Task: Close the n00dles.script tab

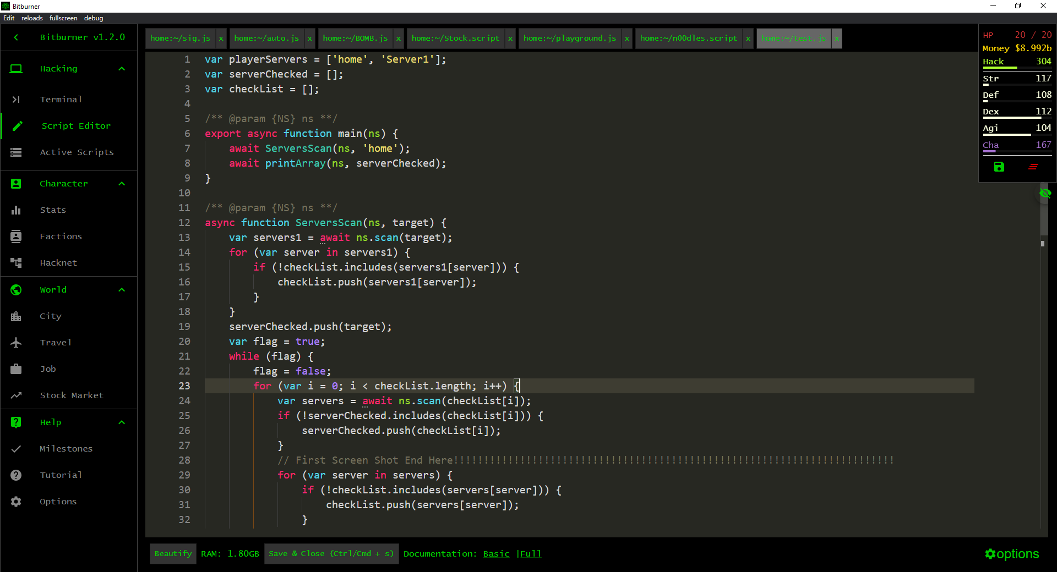Action: (x=748, y=38)
